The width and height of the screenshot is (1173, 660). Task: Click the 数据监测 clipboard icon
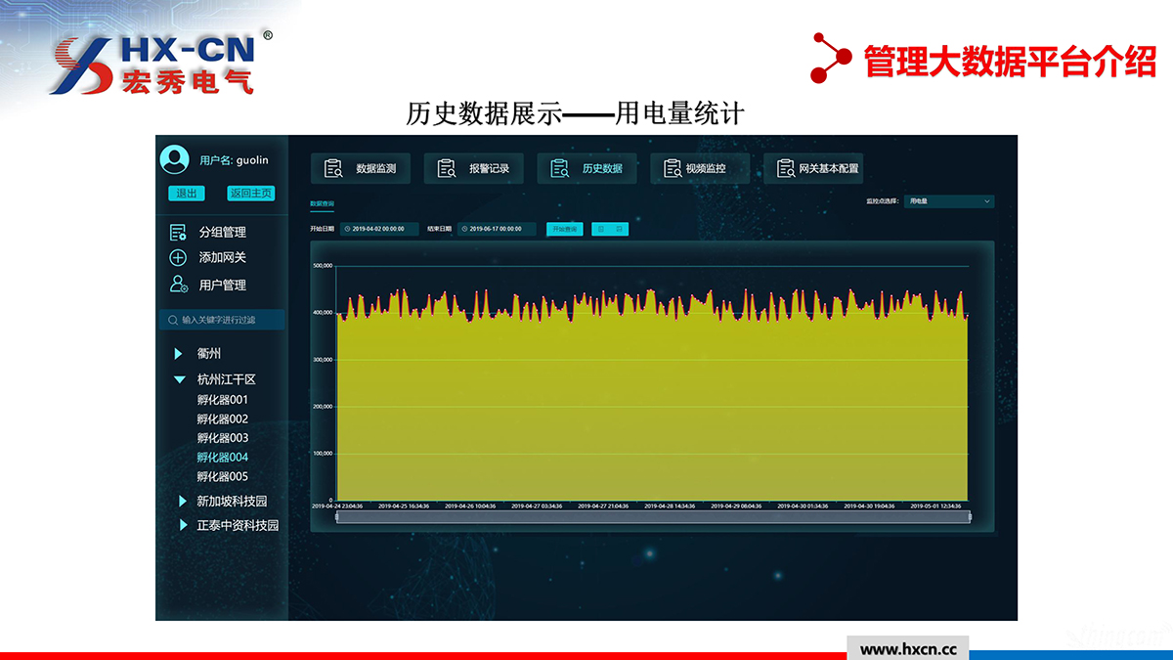[x=333, y=168]
